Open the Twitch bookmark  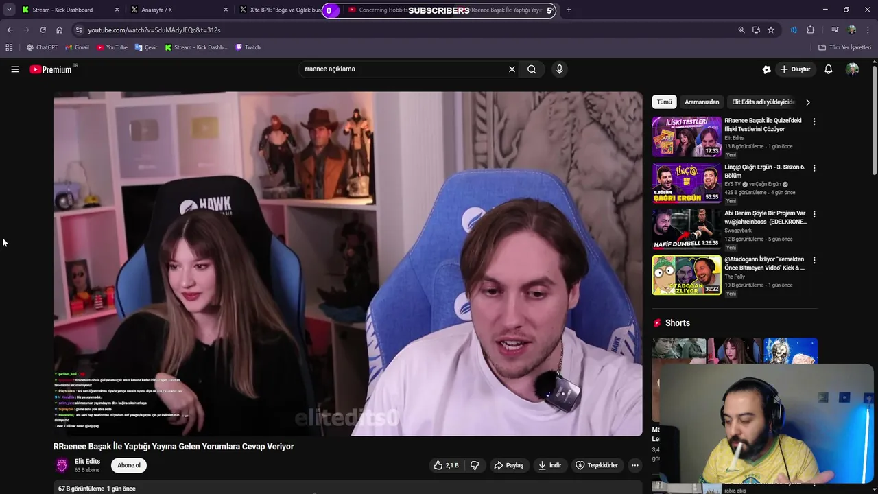click(x=248, y=47)
